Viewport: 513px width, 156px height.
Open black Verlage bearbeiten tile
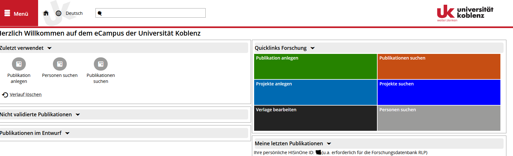click(x=316, y=118)
